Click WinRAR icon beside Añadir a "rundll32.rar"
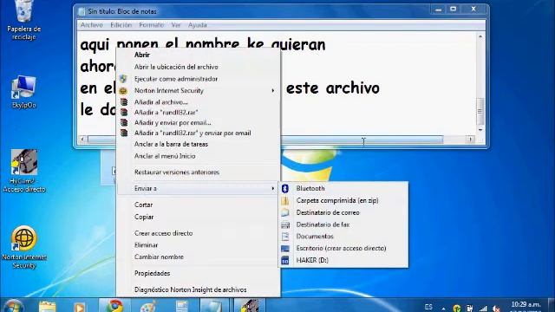 tap(123, 112)
